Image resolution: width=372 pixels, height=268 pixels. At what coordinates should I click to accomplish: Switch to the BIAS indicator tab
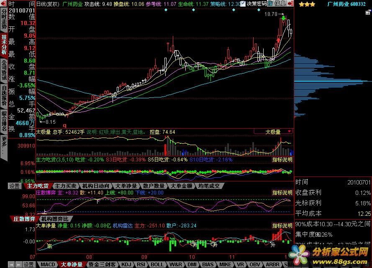coord(208,264)
